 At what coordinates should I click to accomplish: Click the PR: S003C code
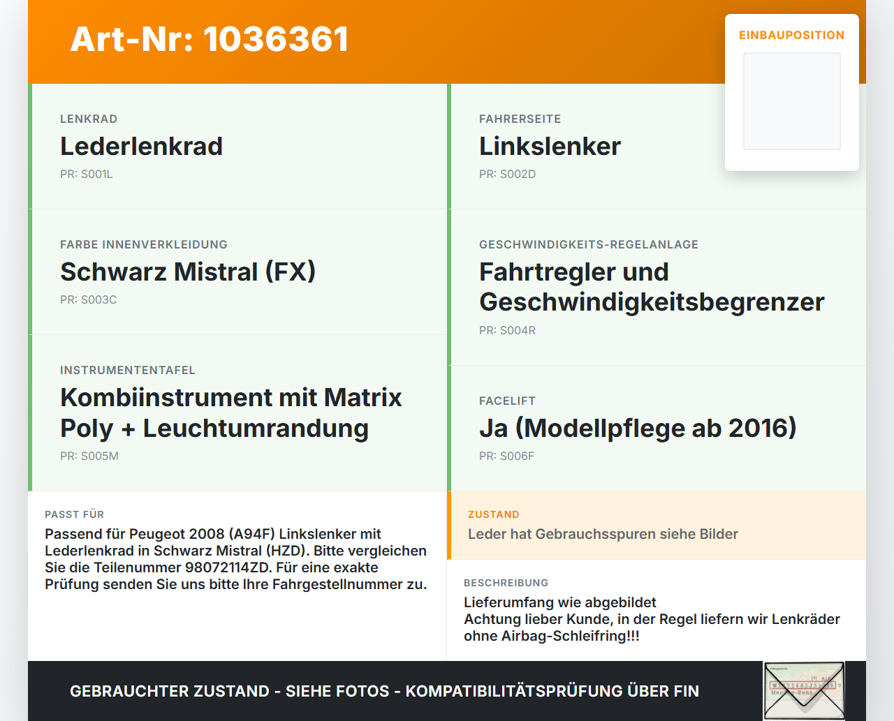click(x=89, y=300)
